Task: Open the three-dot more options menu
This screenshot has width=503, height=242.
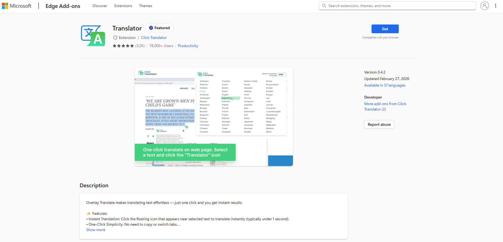Action: [495, 6]
